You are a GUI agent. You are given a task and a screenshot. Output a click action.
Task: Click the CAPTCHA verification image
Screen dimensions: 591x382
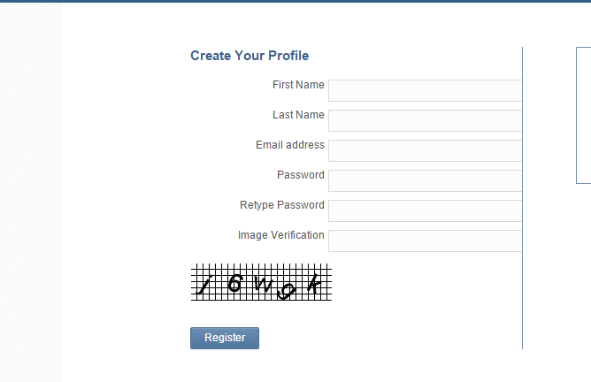(x=261, y=282)
